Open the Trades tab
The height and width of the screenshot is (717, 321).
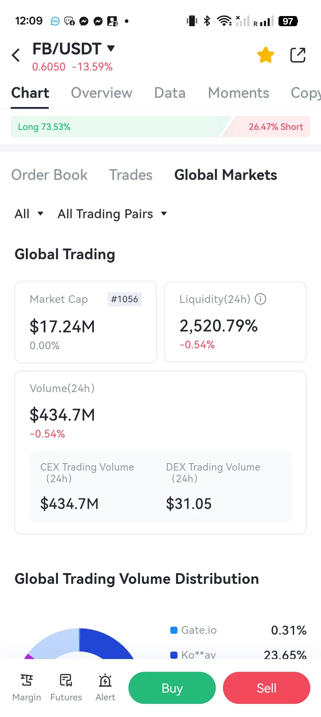point(131,175)
